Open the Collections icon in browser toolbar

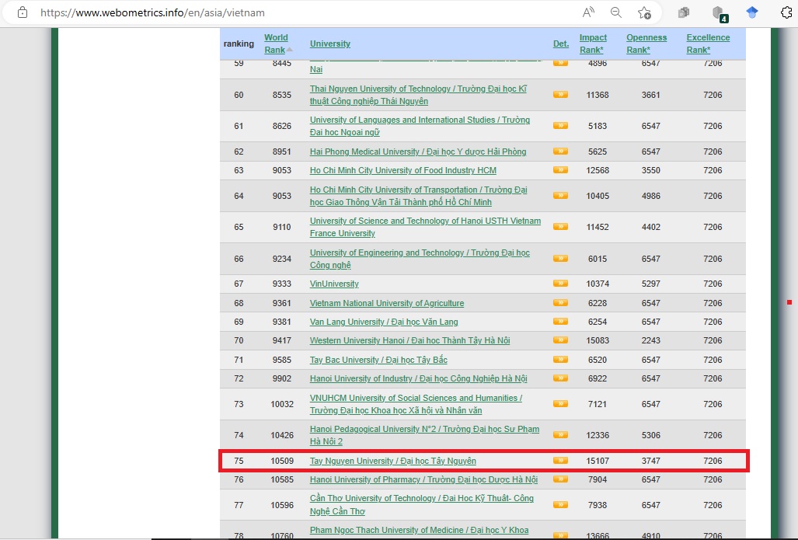(x=684, y=12)
